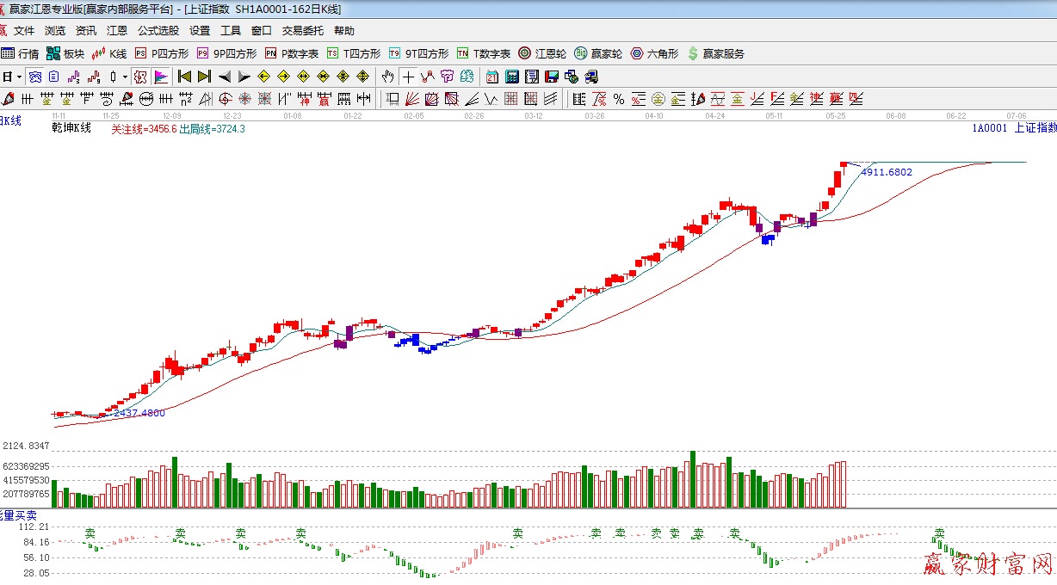
Task: Open the calculator icon in toolbar
Action: click(511, 77)
